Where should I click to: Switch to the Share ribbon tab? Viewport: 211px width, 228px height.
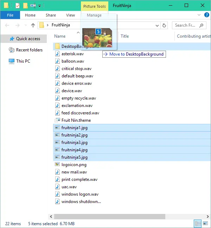tap(51, 15)
